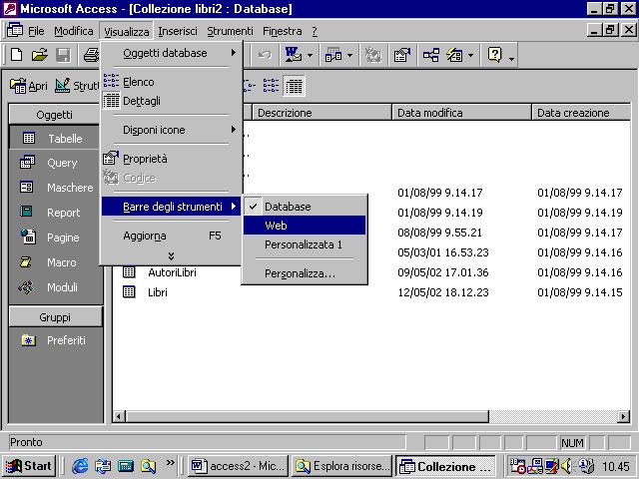Click the Descrizione column header
Viewport: 639px width, 479px height.
321,113
